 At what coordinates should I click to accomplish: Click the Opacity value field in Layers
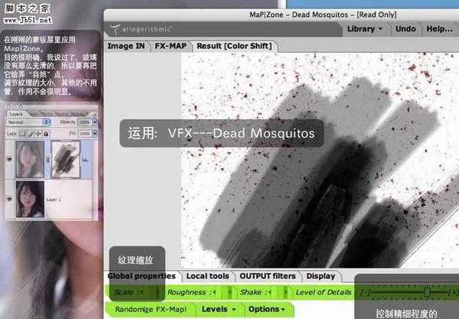[85, 122]
